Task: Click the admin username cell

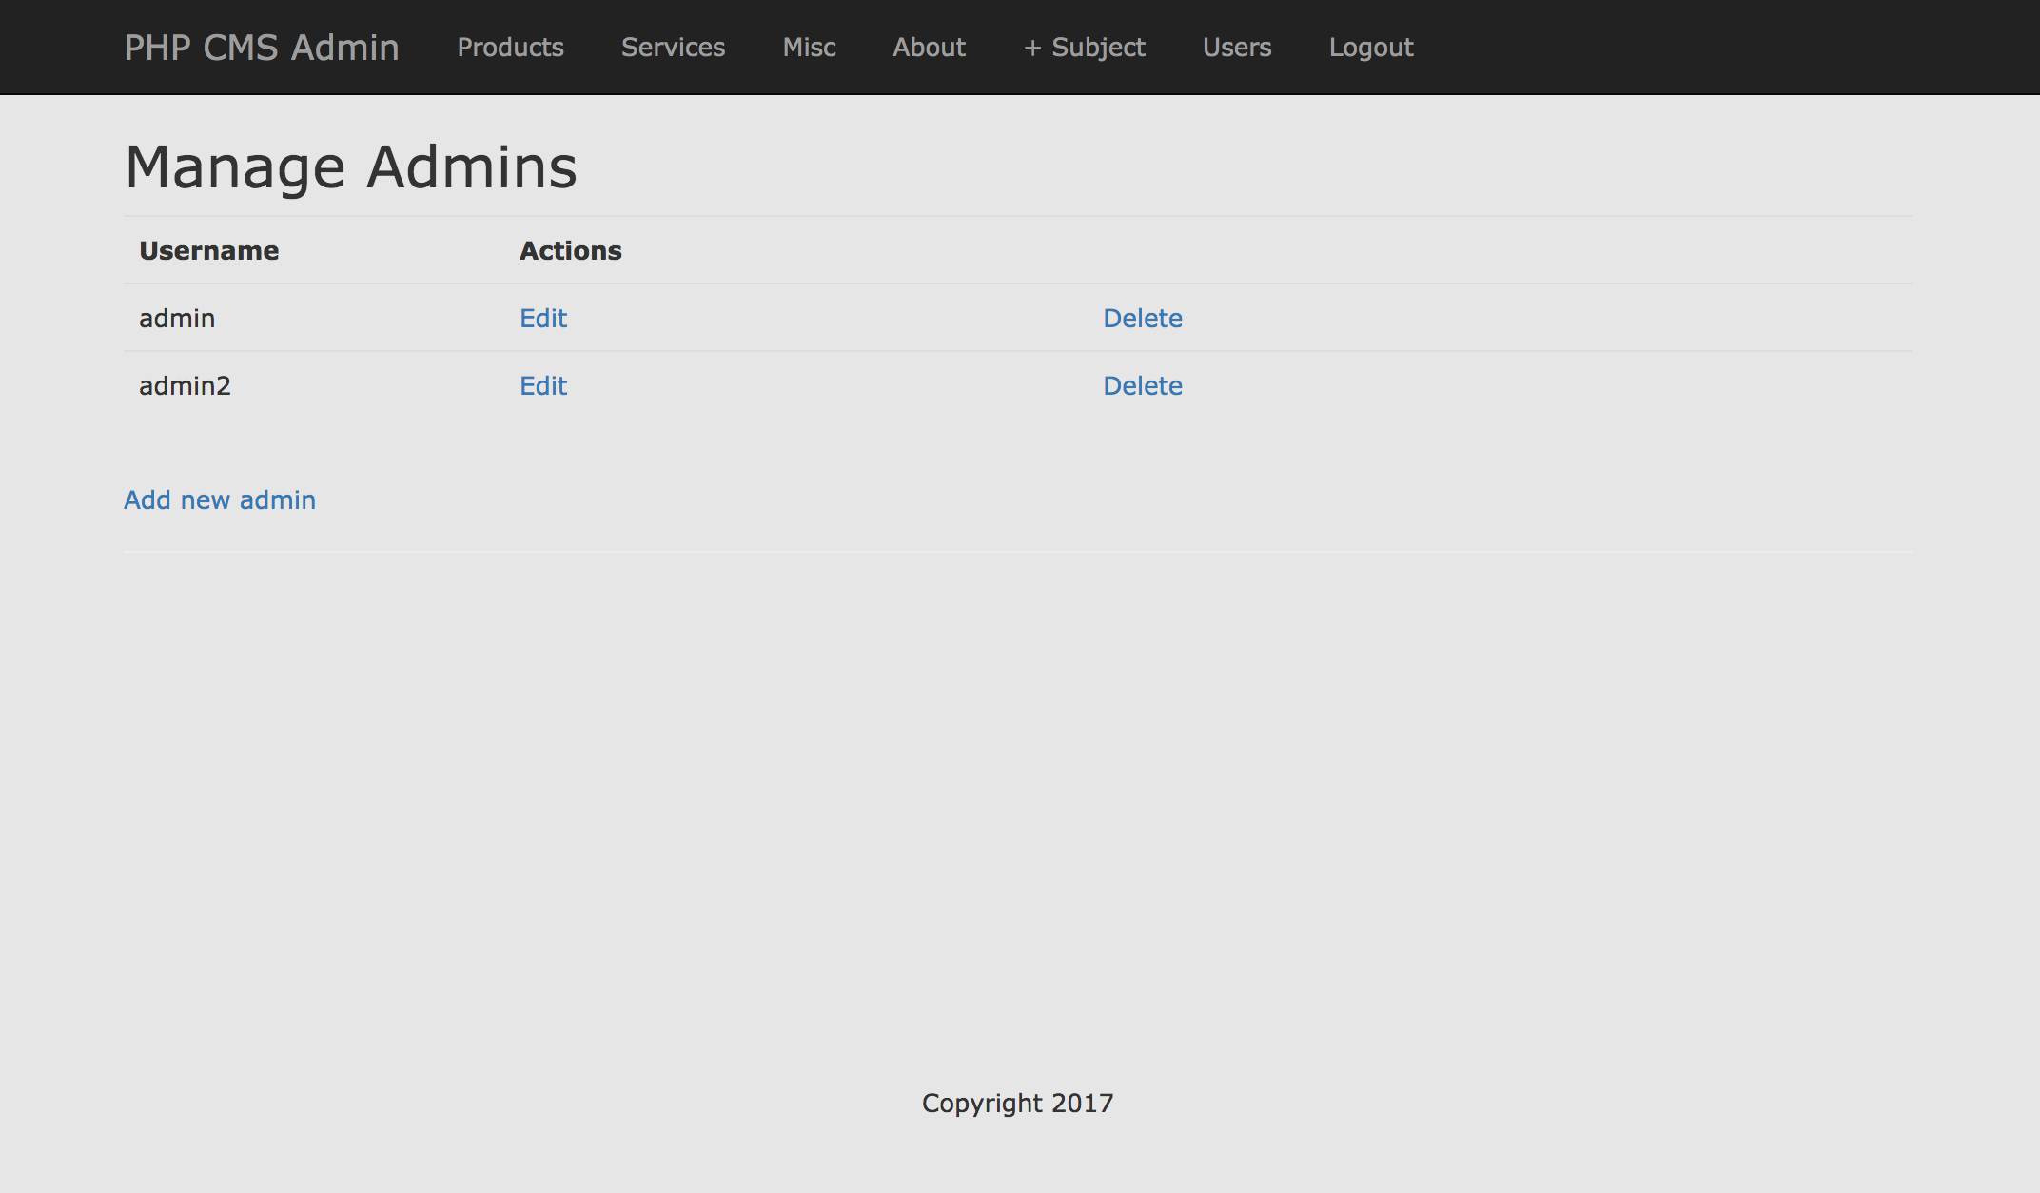Action: (177, 319)
